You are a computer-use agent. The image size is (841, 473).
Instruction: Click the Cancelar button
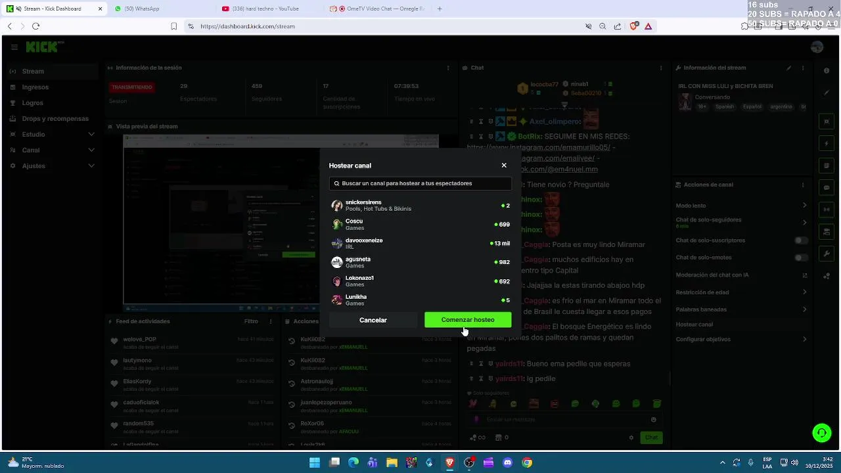pos(373,320)
